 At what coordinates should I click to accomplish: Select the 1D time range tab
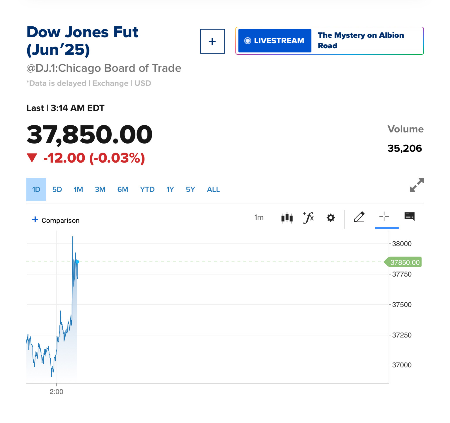pyautogui.click(x=36, y=190)
